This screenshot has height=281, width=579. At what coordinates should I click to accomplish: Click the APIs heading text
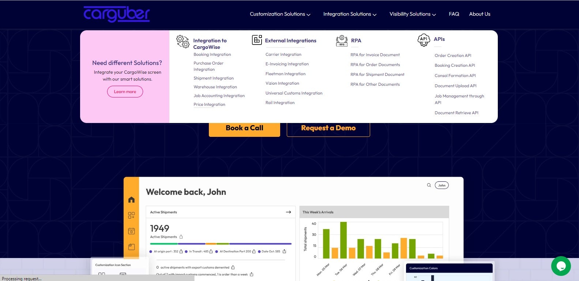point(439,39)
